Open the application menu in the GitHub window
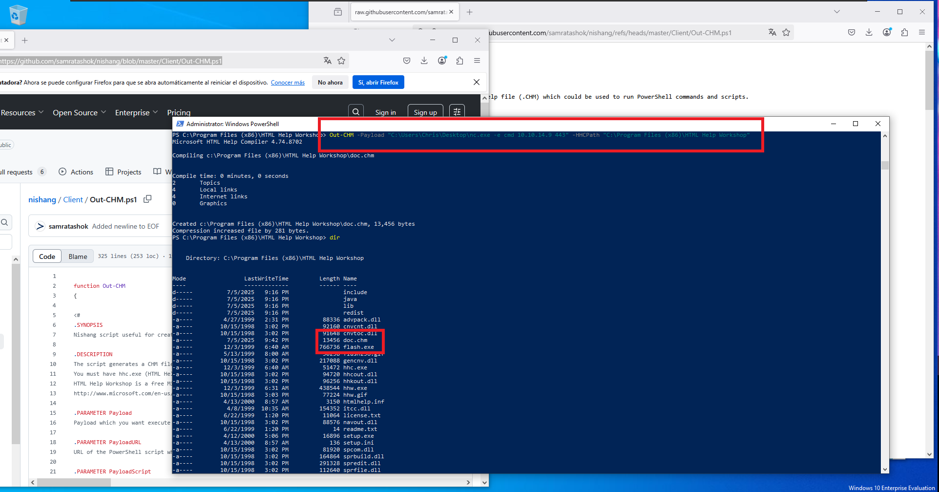The image size is (939, 492). pos(477,61)
